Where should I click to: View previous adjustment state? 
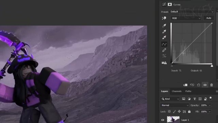coord(192,85)
